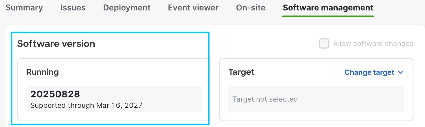The image size is (425, 127).
Task: Go to the Deployment tab
Action: [x=127, y=8]
